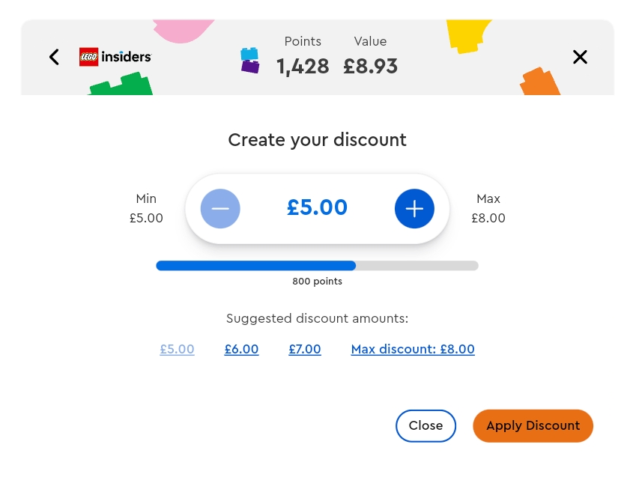Image resolution: width=636 pixels, height=489 pixels.
Task: Select Max discount: £8.00 link
Action: point(413,349)
